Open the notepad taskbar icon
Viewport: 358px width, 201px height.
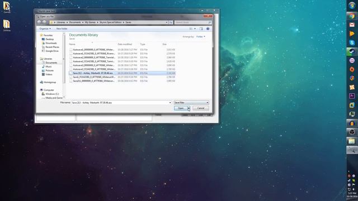point(352,141)
